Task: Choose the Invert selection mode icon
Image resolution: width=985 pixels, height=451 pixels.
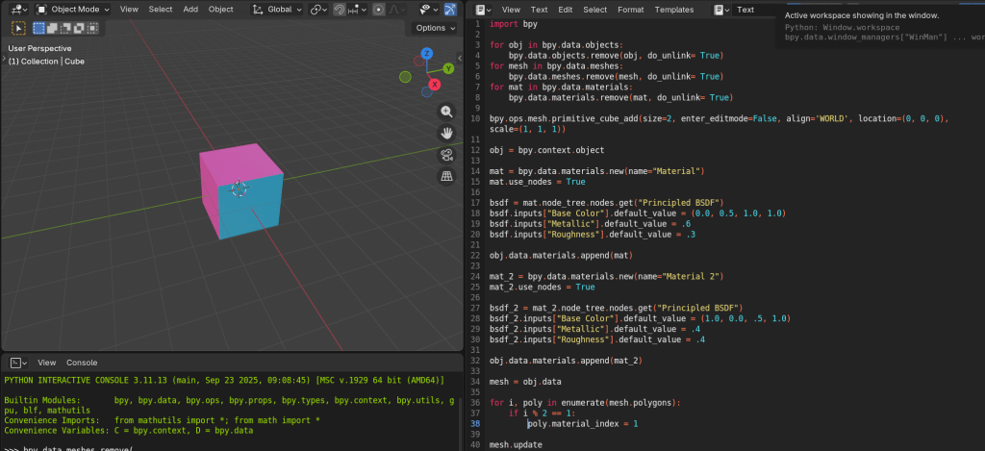Action: pos(79,28)
